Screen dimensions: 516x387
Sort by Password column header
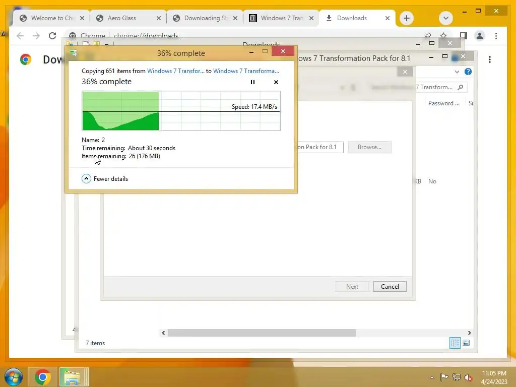coord(443,103)
